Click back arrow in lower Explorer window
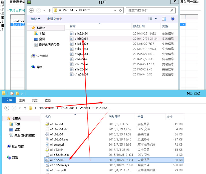 click(x=7, y=108)
